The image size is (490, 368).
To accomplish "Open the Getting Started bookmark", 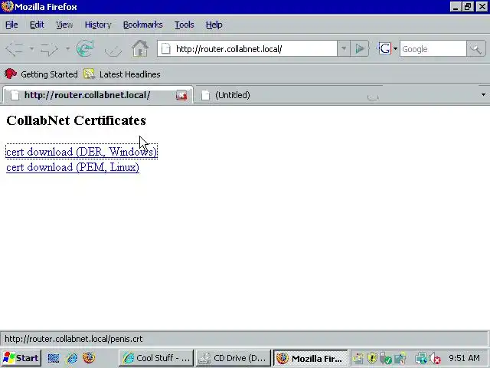I will 49,74.
